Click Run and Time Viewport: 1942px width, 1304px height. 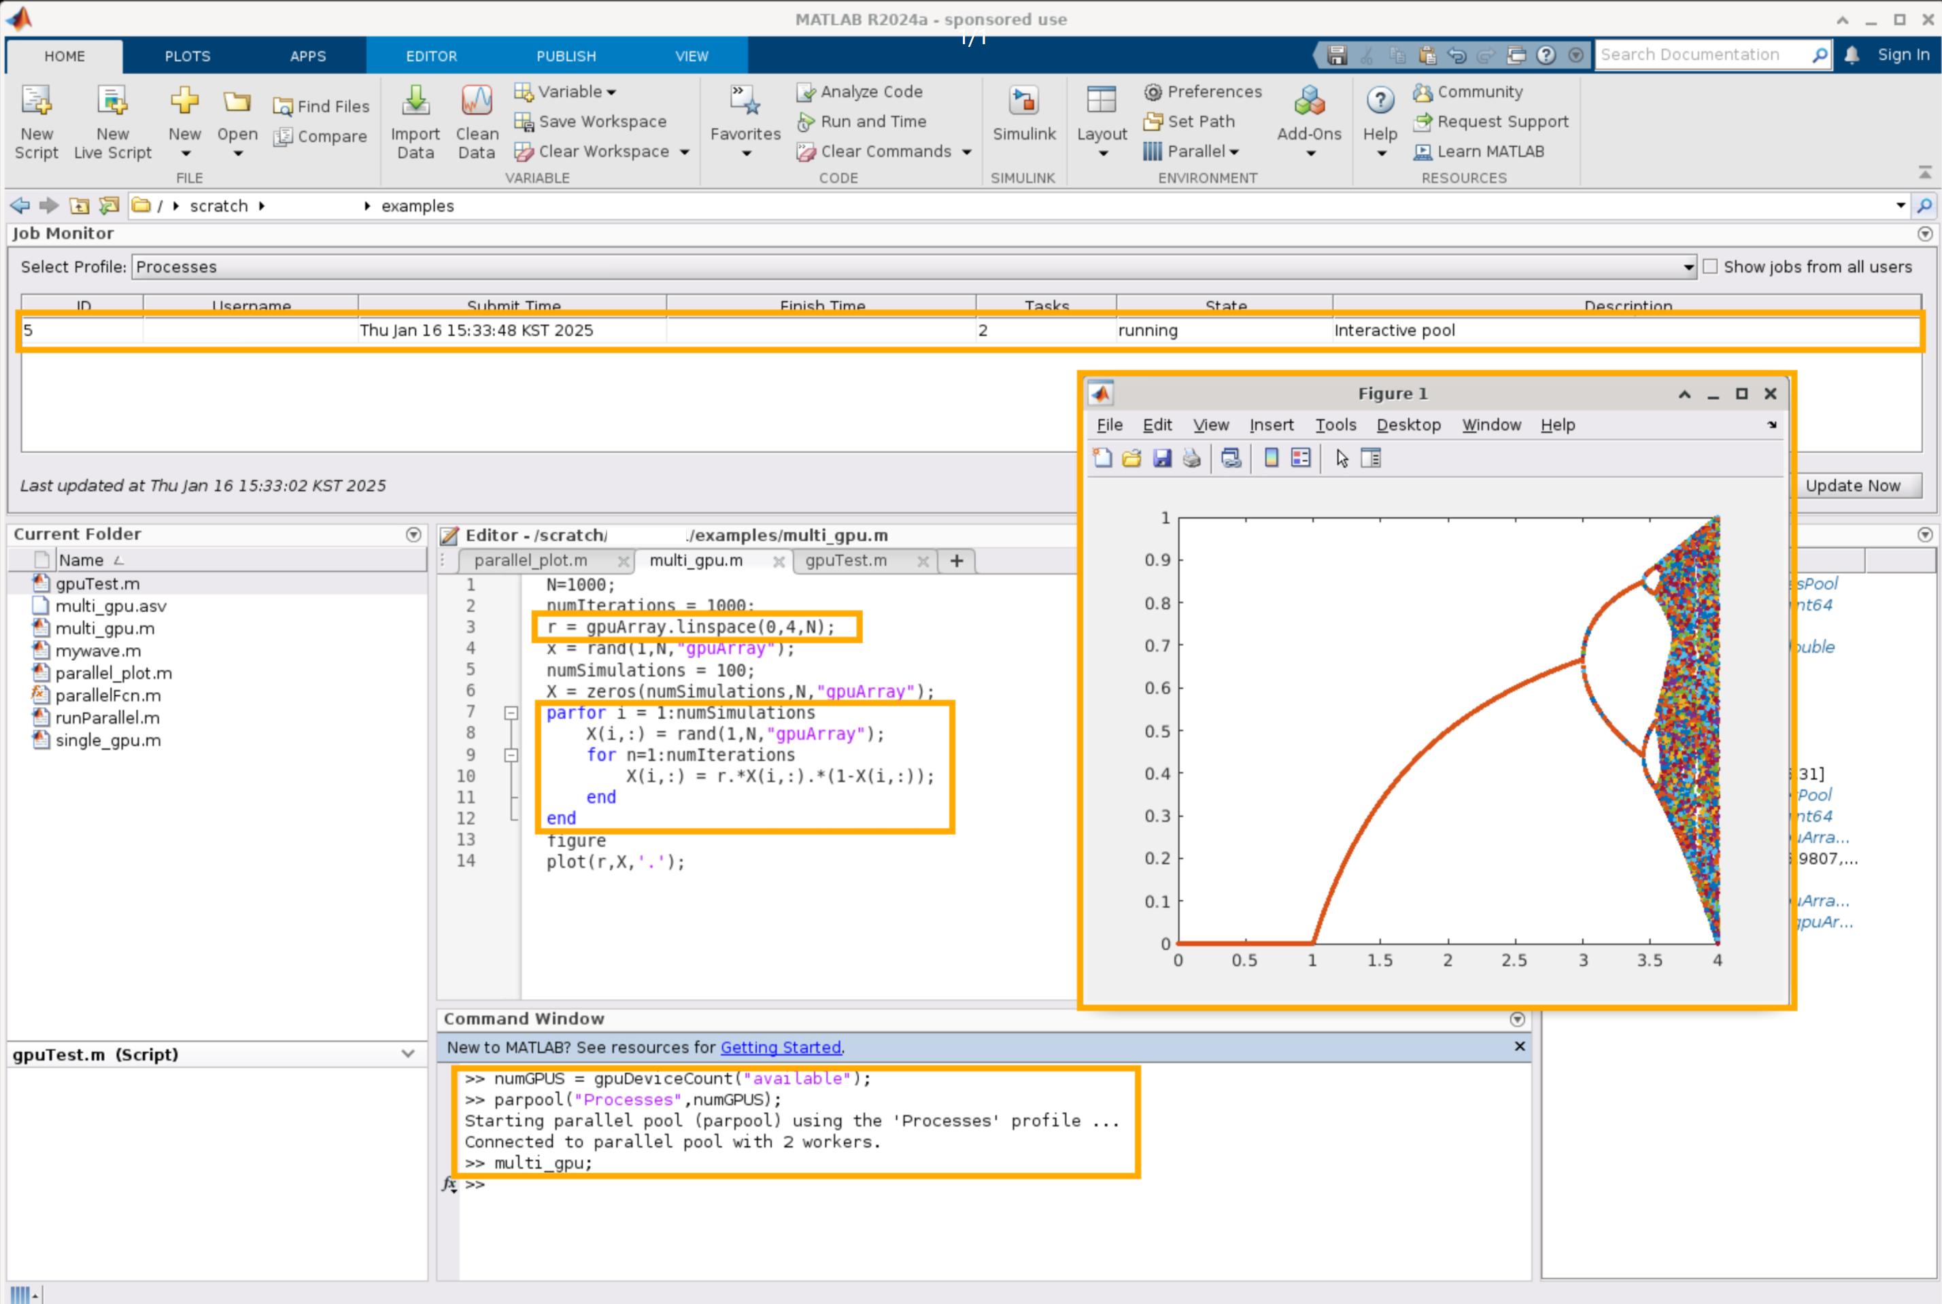[862, 122]
